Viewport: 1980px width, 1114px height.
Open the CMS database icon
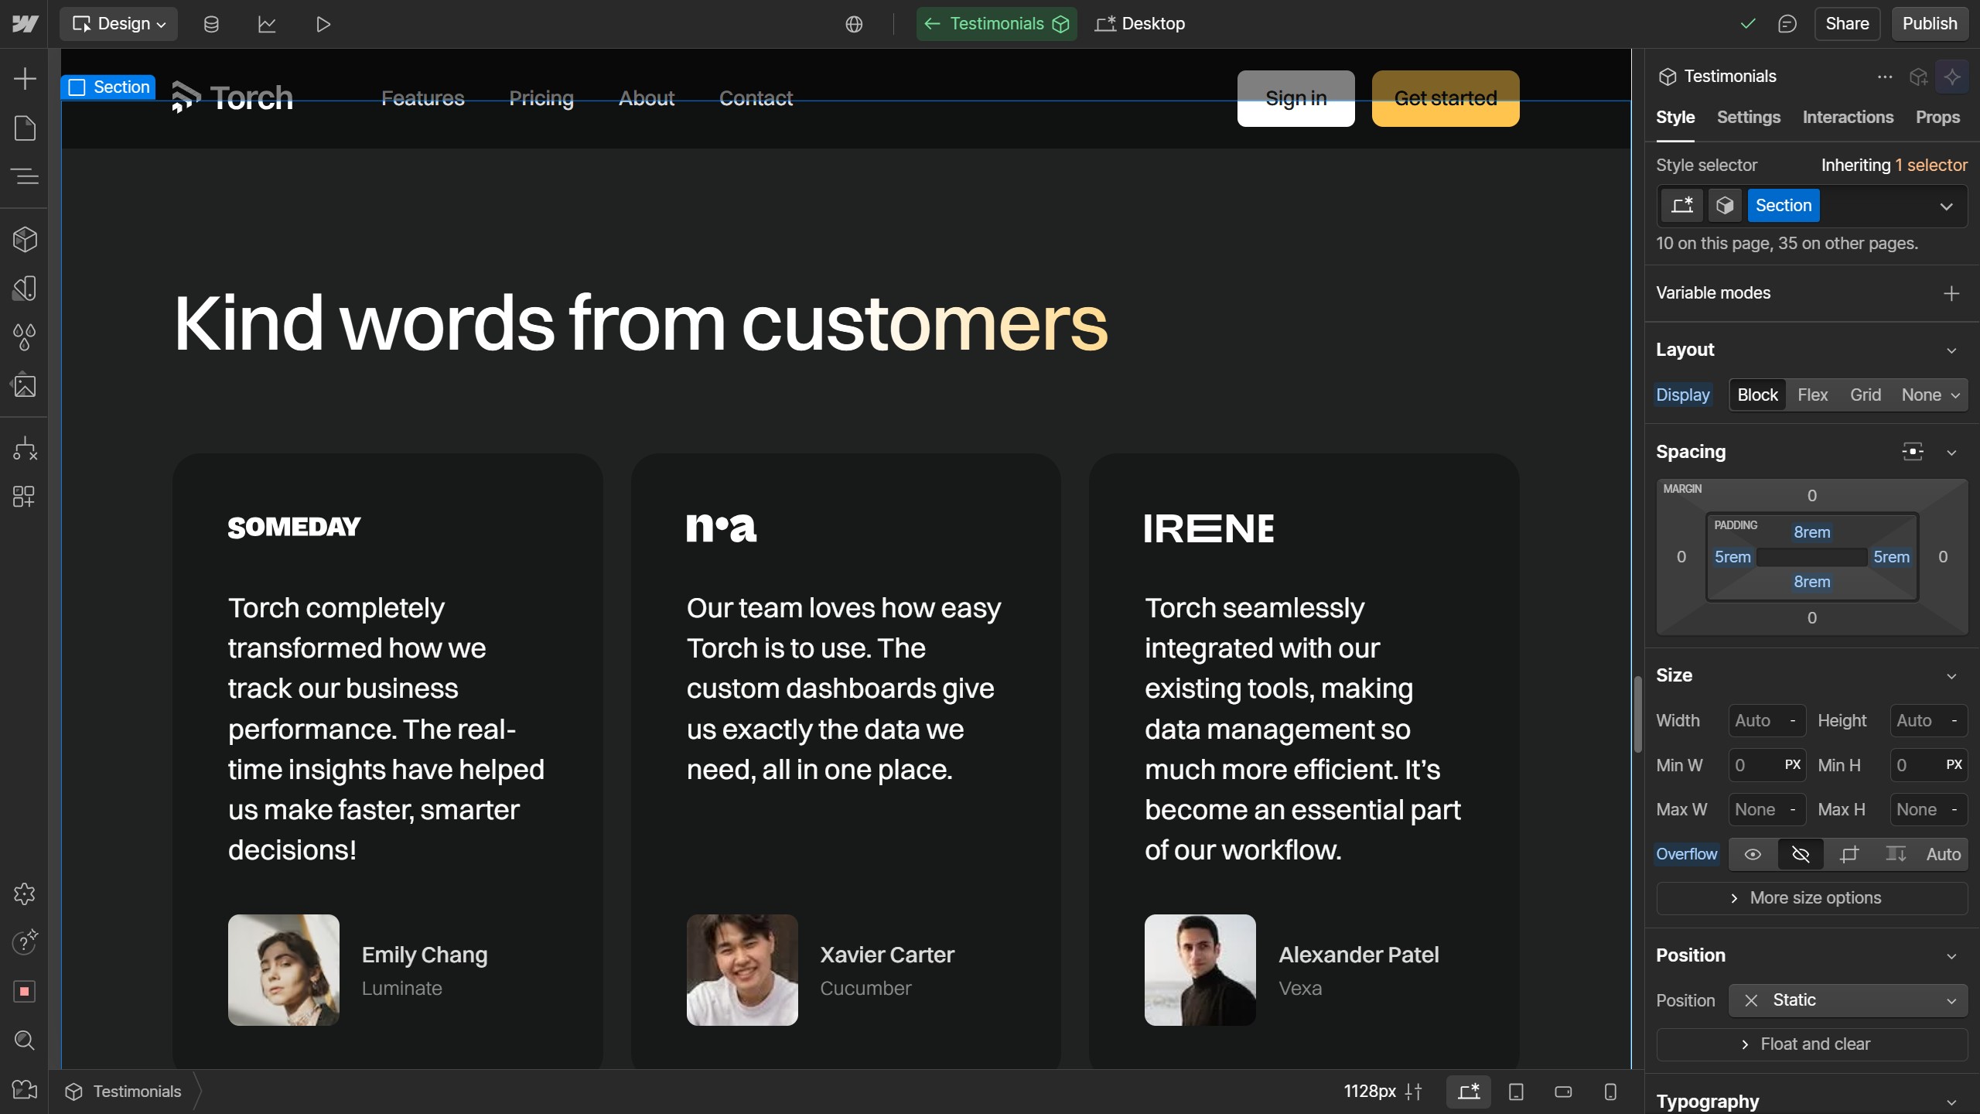pyautogui.click(x=211, y=24)
